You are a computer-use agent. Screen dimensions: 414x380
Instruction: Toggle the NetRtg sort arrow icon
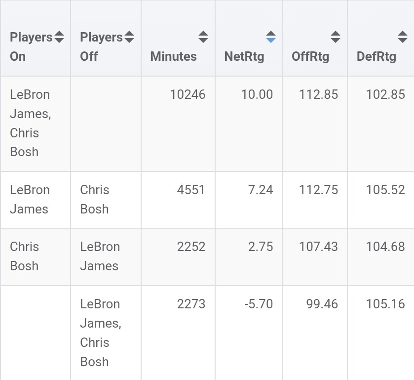coord(271,37)
